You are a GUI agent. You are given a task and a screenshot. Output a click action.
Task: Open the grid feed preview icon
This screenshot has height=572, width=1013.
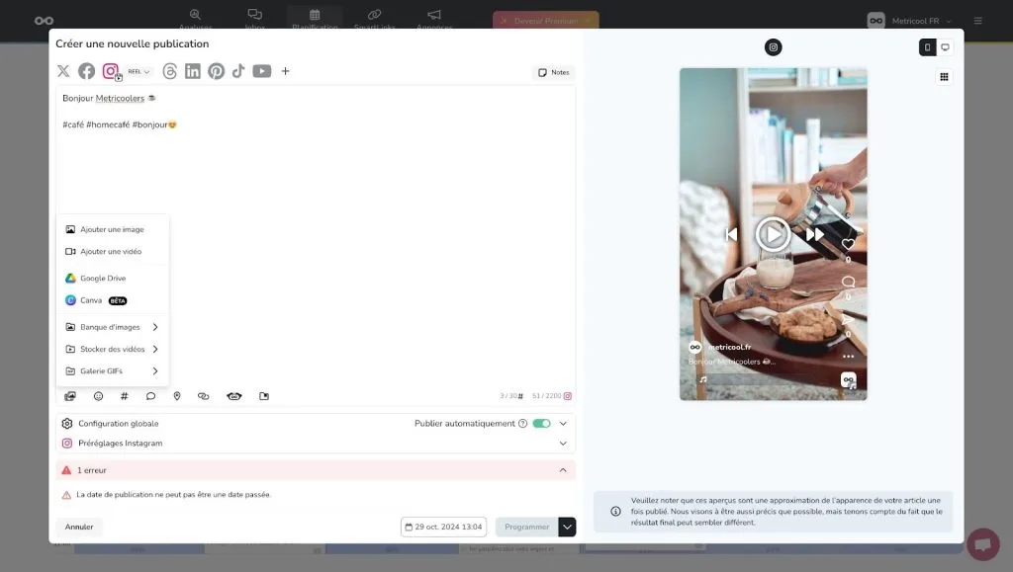point(944,77)
